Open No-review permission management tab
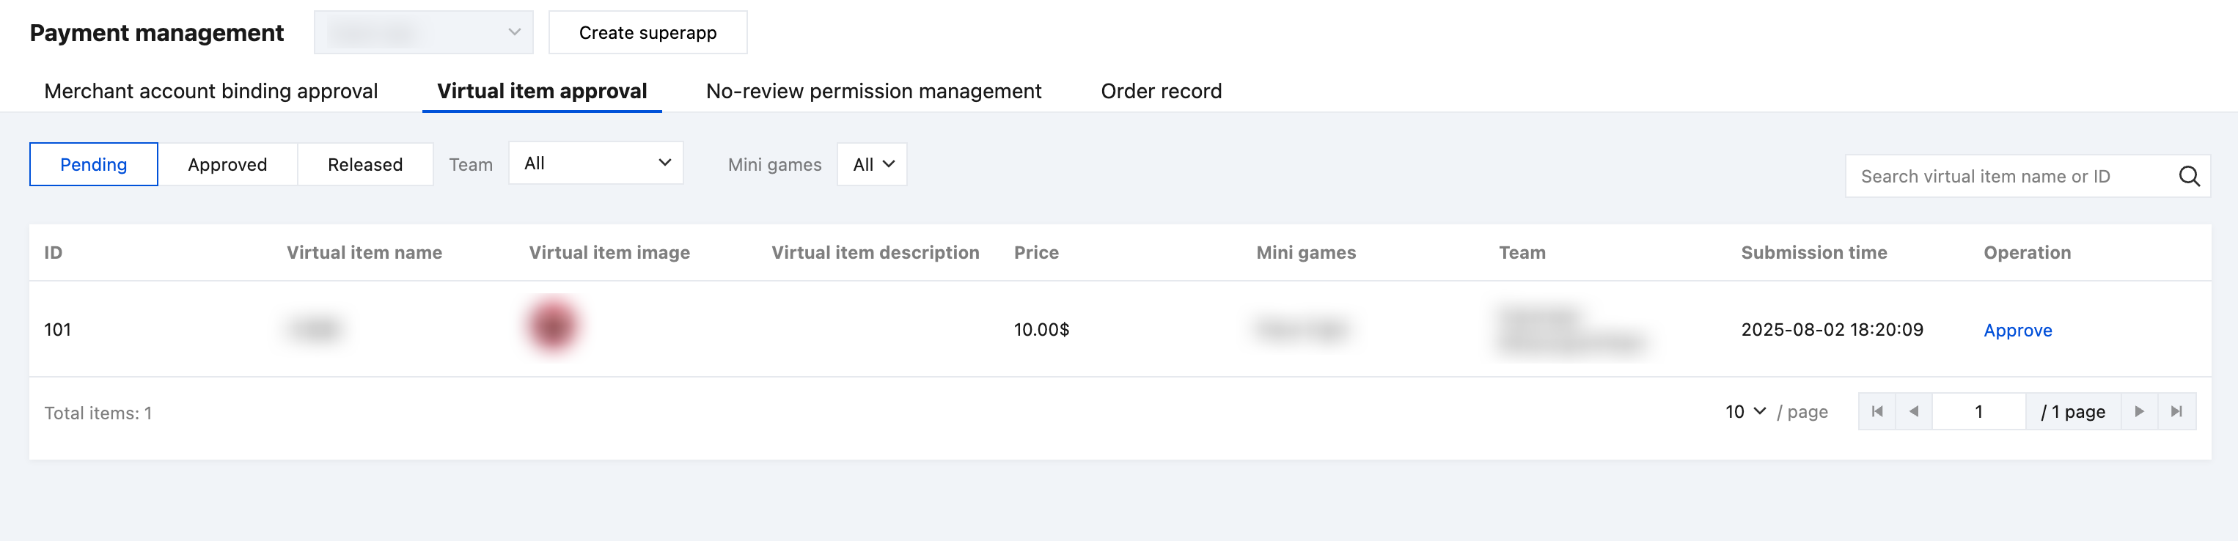This screenshot has width=2238, height=541. (x=873, y=91)
